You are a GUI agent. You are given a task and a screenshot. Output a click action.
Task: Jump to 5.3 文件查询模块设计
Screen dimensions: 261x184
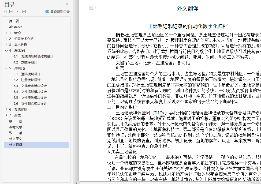30,86
